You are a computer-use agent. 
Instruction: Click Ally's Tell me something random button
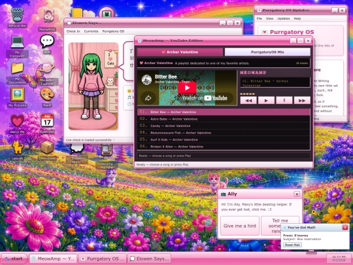tap(280, 226)
